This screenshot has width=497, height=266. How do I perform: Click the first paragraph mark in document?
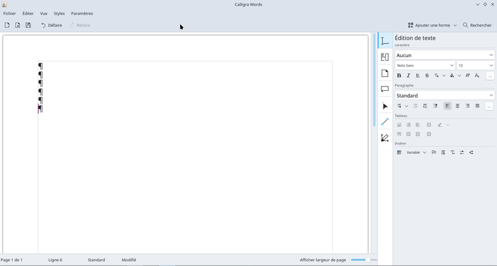coord(40,66)
